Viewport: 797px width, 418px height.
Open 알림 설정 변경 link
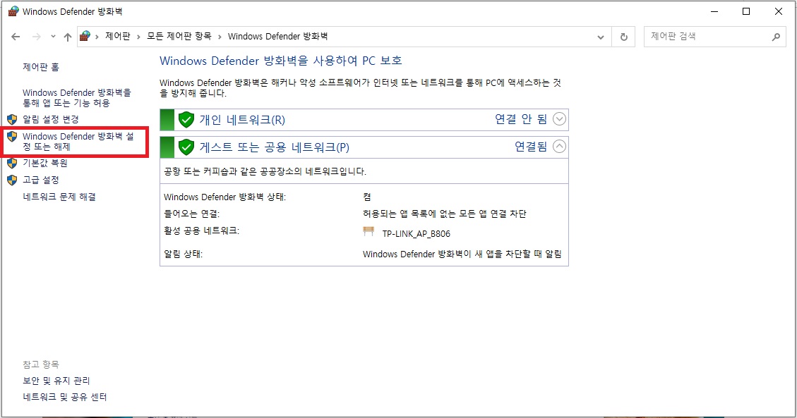coord(51,119)
